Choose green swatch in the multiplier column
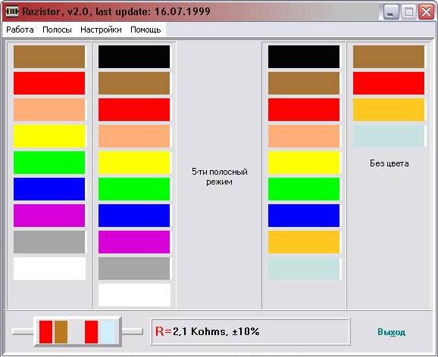 [x=304, y=189]
